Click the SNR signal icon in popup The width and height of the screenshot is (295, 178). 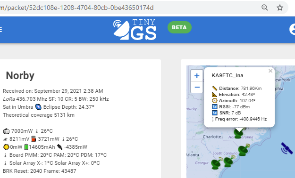214,113
